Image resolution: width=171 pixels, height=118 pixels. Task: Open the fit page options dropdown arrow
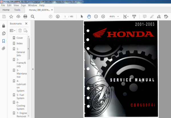(128, 17)
